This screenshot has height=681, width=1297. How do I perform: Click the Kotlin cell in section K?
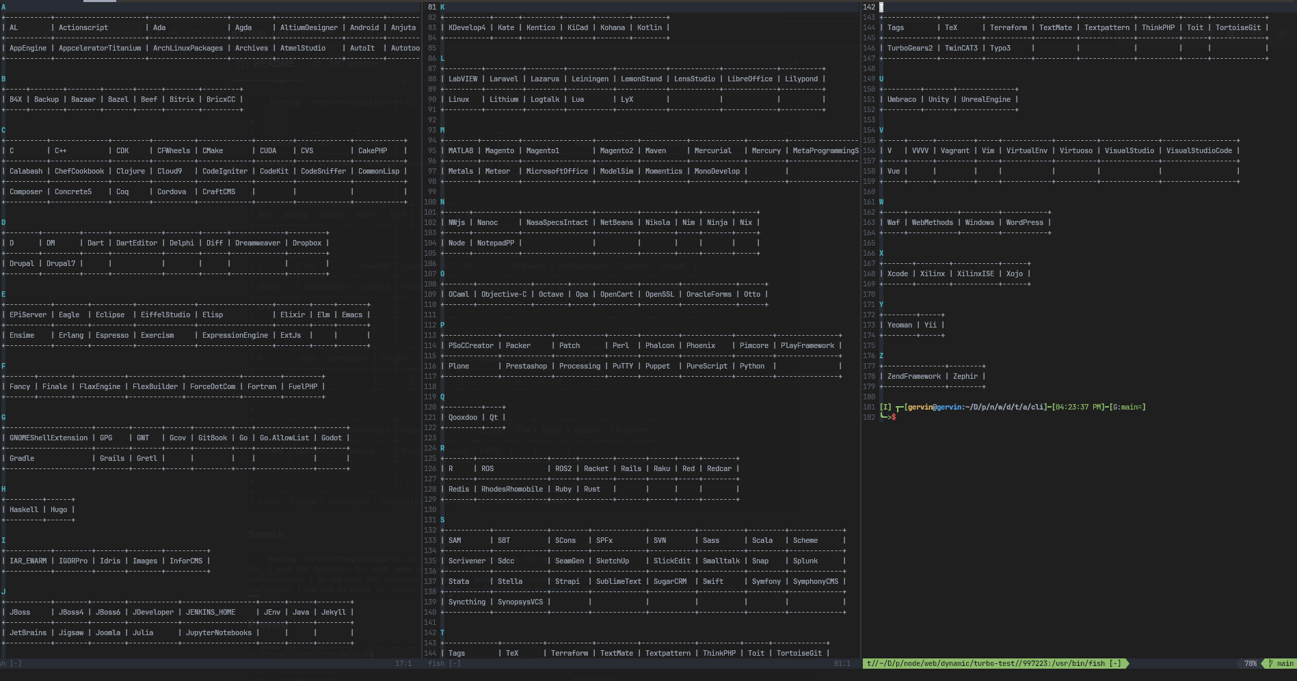(650, 27)
